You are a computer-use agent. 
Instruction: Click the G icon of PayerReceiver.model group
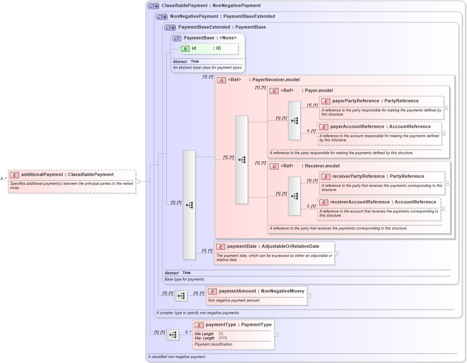221,80
